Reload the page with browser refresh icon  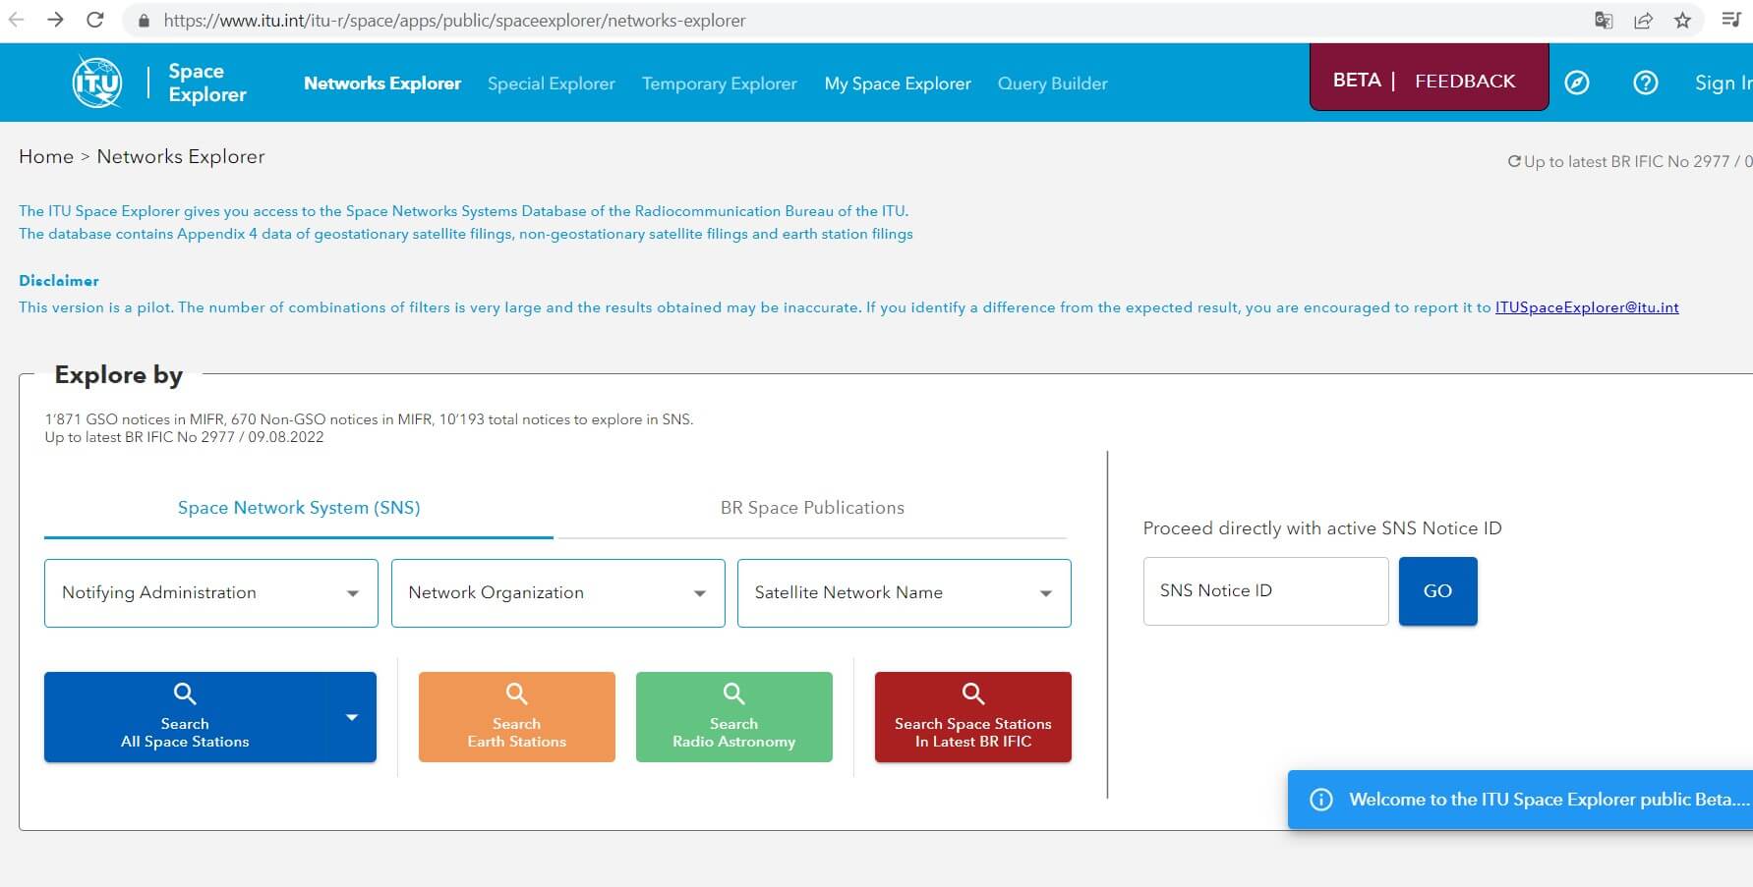point(95,20)
